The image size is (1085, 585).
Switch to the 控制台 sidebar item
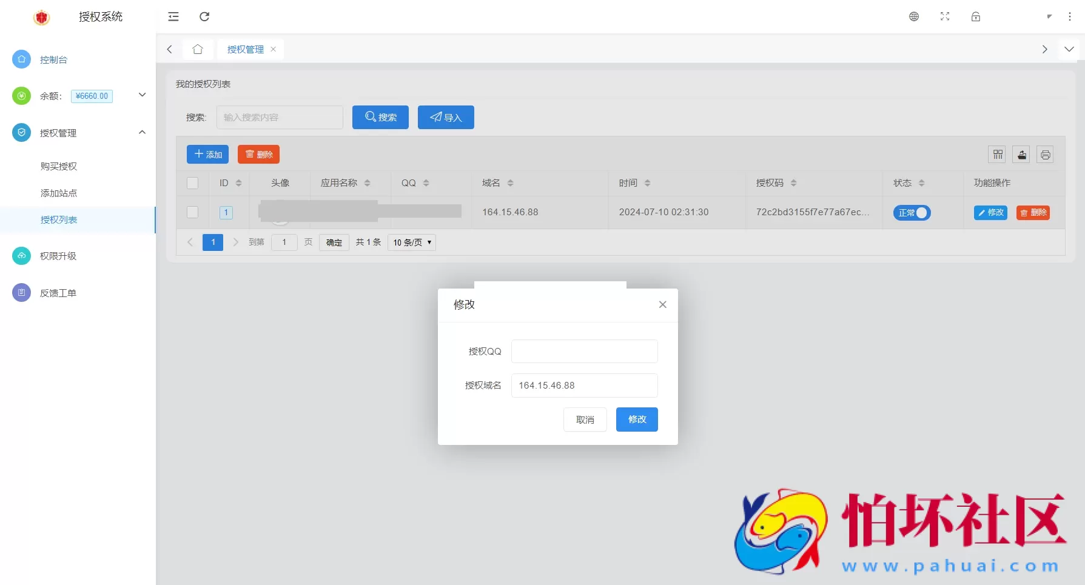click(53, 59)
